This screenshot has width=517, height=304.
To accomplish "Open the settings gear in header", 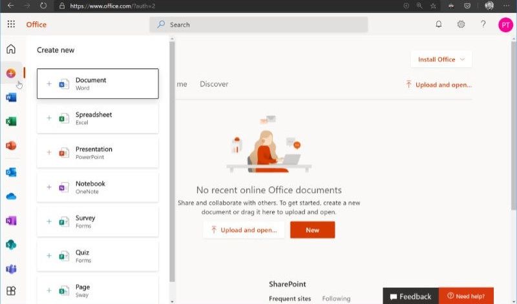I will click(461, 25).
